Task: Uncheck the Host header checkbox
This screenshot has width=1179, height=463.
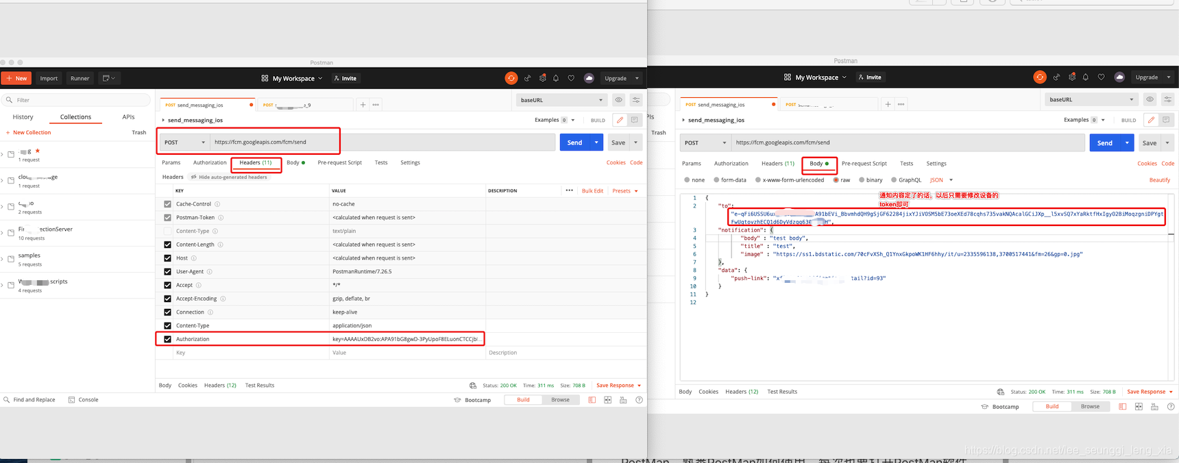Action: pyautogui.click(x=167, y=258)
